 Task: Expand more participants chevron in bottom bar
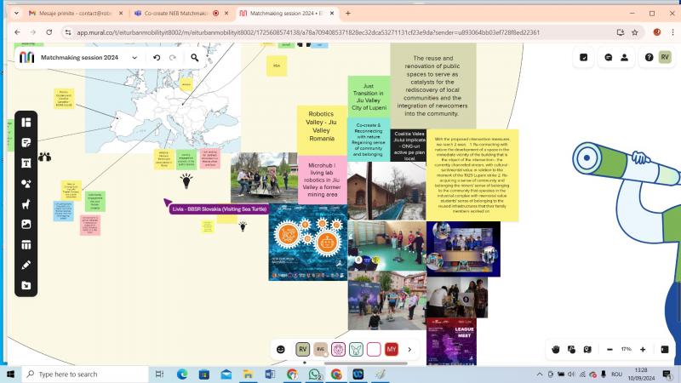tap(409, 349)
